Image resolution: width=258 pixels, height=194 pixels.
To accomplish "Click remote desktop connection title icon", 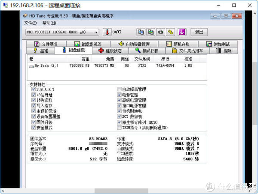I will 6,5.
